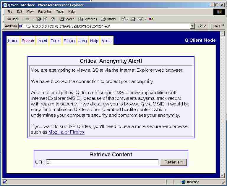Click the Internet zone globe icon
Screen dimensions: 227x186
(x=183, y=182)
